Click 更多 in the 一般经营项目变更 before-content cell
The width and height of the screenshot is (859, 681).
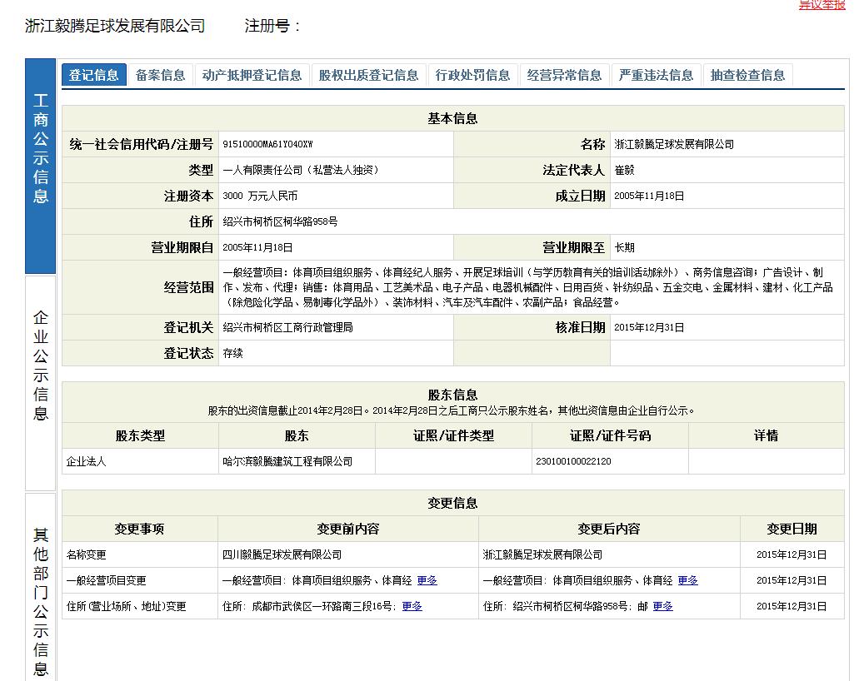(x=426, y=580)
